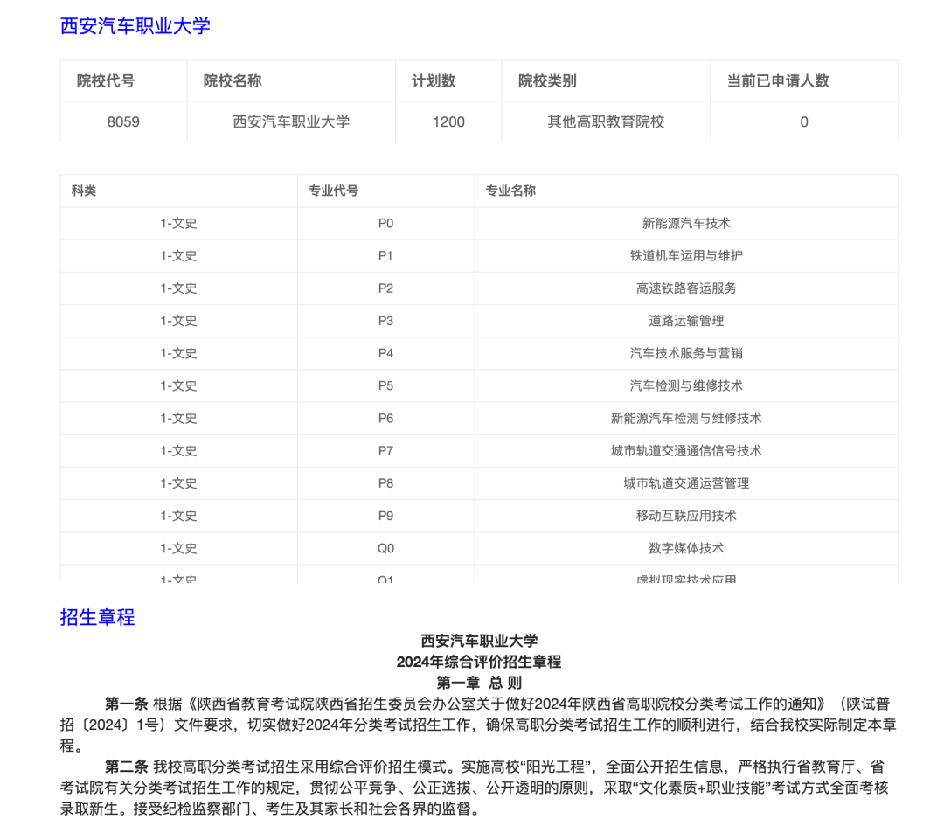
Task: Select the 高速铁路客运服务 major
Action: point(684,288)
